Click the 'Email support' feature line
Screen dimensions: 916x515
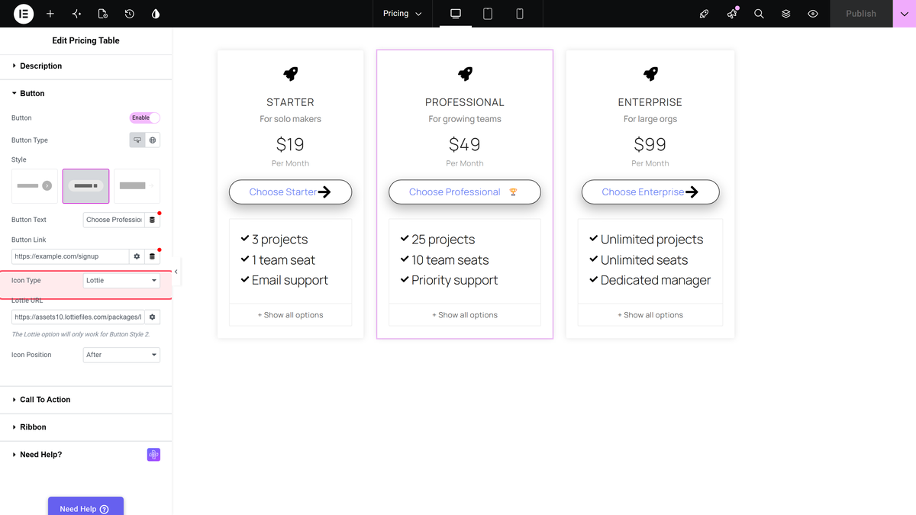tap(284, 280)
